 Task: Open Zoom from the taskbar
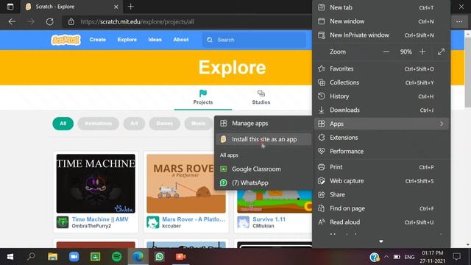point(74,257)
